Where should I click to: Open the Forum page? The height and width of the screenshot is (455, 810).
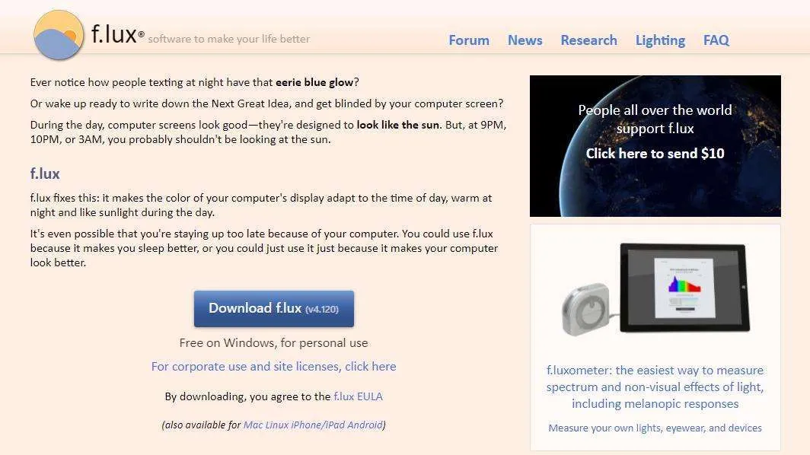[x=468, y=40]
